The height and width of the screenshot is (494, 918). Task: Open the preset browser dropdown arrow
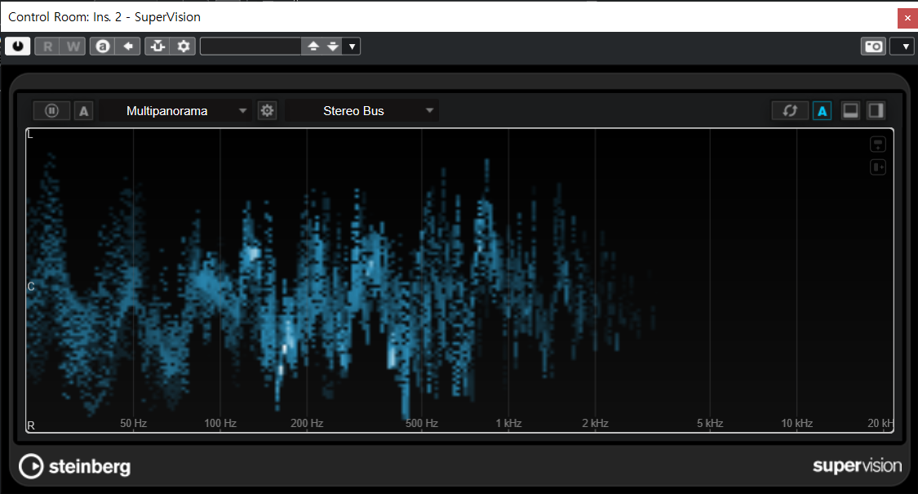(x=352, y=47)
